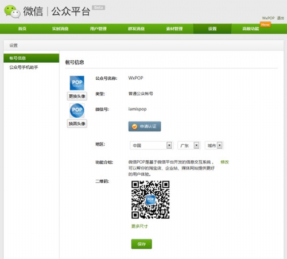
Task: Click the New badge on 高级功能
Action: coord(265,25)
